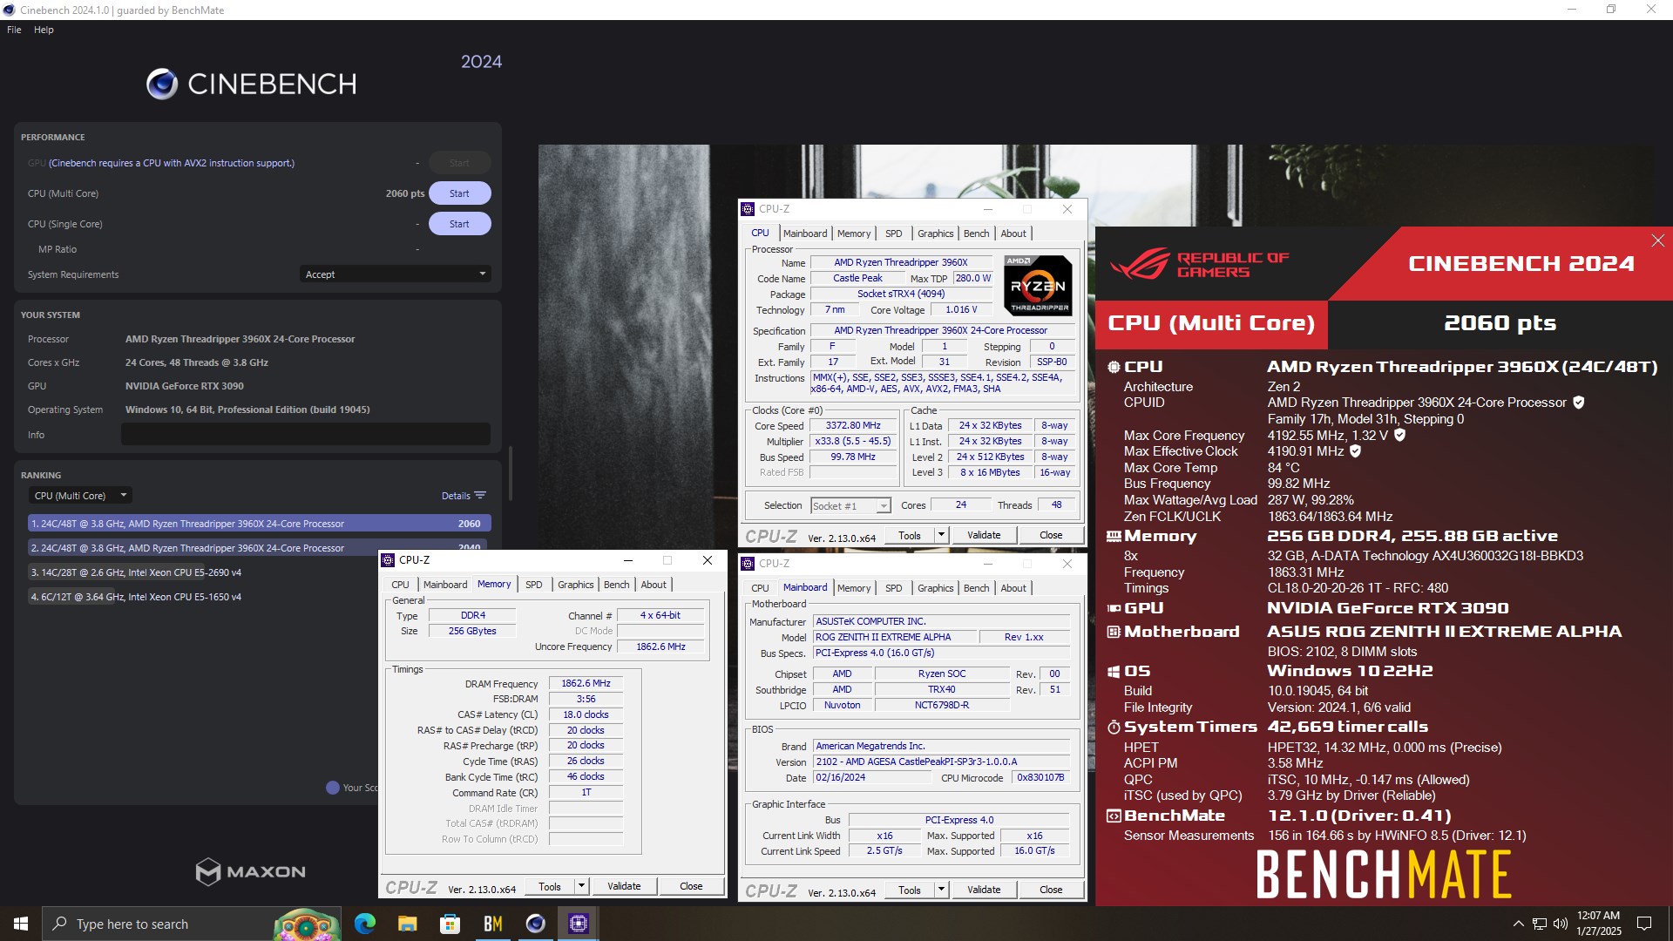The image size is (1673, 941).
Task: Open the Socket #1 selection dropdown
Action: tap(850, 506)
